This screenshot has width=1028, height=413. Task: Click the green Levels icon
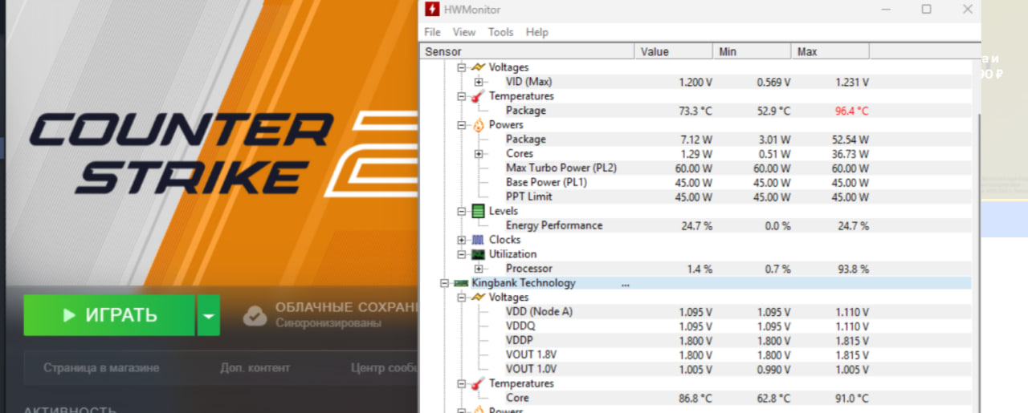[478, 211]
